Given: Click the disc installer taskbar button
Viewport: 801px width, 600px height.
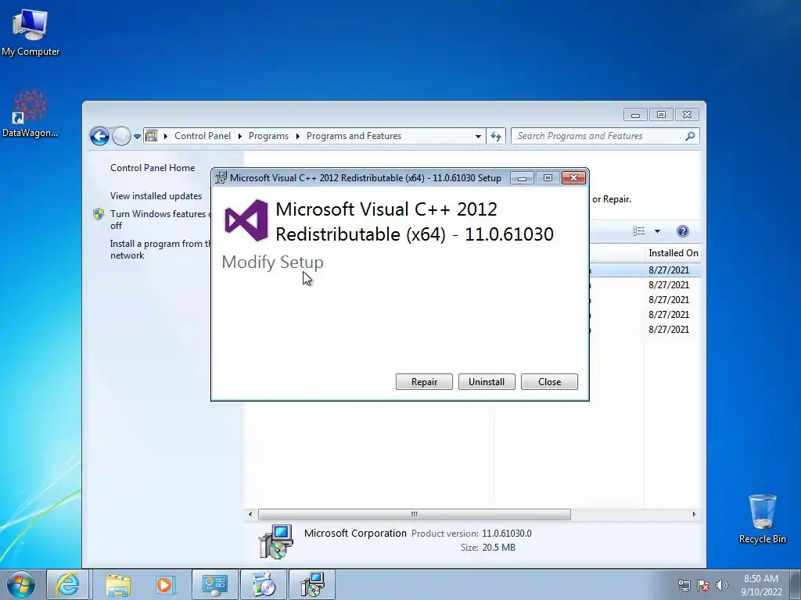Looking at the screenshot, I should [264, 584].
